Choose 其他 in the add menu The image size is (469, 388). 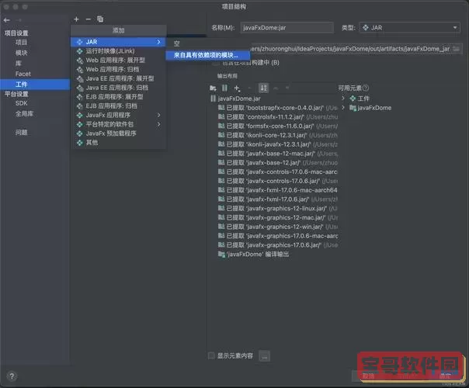click(x=118, y=143)
